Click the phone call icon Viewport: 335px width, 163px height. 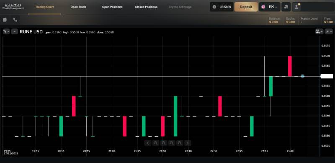pyautogui.click(x=15, y=20)
